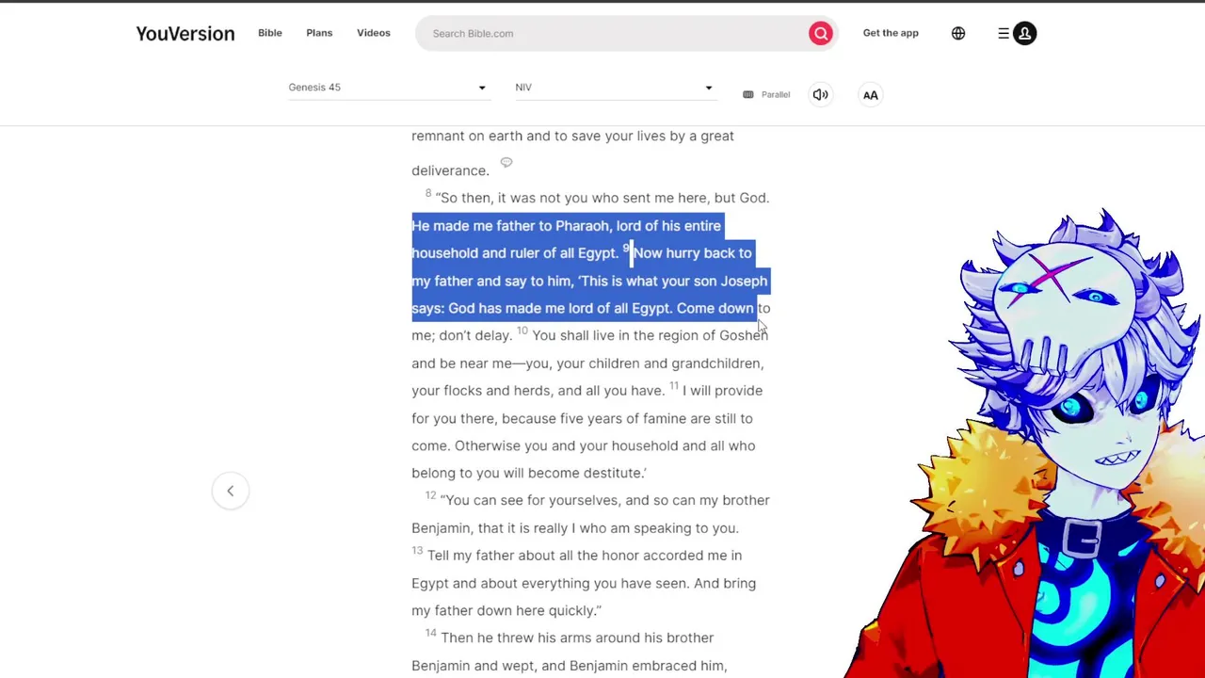The height and width of the screenshot is (678, 1205).
Task: Open the Bible menu item
Action: 270,33
